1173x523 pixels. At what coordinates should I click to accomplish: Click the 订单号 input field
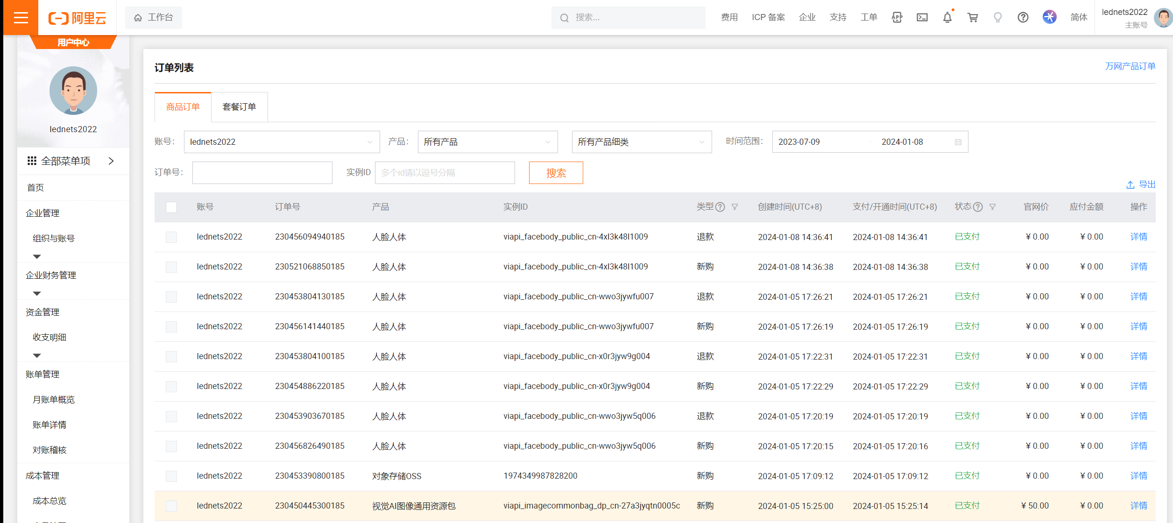[x=262, y=173]
